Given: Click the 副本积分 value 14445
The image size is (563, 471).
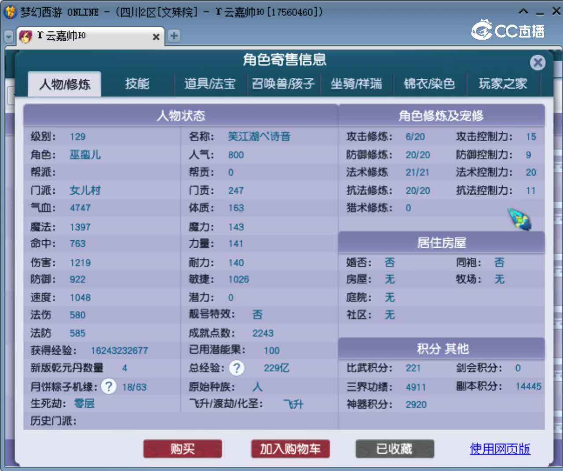Looking at the screenshot, I should point(529,386).
